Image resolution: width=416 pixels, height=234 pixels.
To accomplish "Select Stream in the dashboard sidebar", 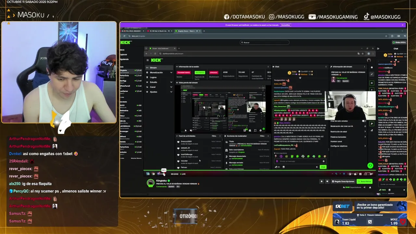I will pyautogui.click(x=159, y=68).
